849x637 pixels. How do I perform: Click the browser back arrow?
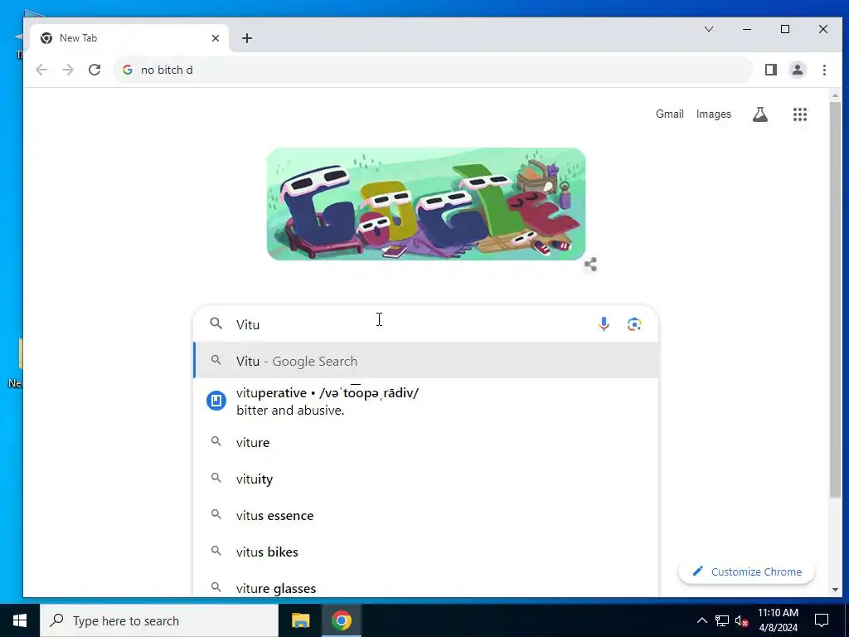click(x=41, y=70)
